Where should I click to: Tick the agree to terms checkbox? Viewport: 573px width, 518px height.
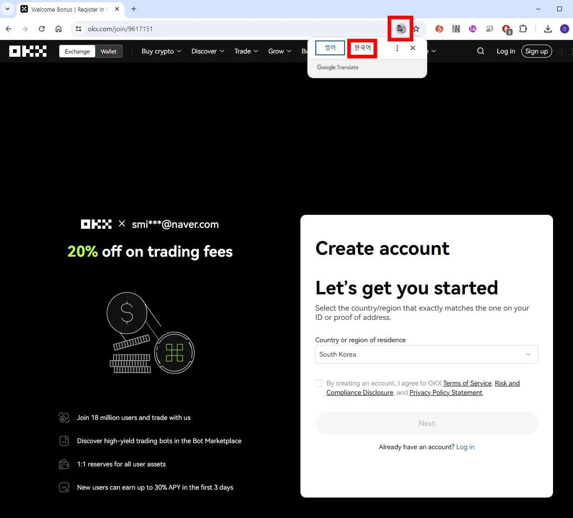click(x=319, y=383)
